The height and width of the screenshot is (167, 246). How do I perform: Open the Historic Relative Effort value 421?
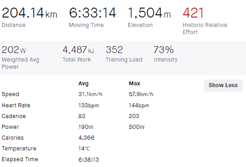coord(193,13)
